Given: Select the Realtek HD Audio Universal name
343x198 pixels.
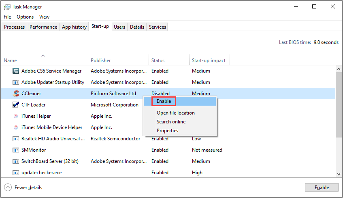Looking at the screenshot, I should click(x=53, y=139).
